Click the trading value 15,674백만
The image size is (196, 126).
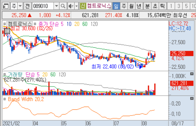[x=159, y=15]
